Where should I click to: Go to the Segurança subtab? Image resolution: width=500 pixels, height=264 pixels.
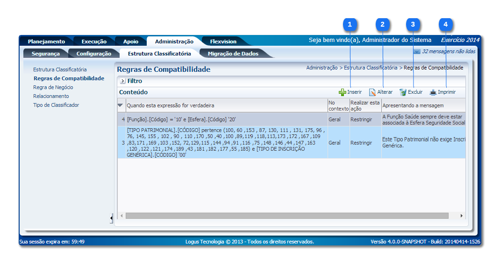[46, 54]
